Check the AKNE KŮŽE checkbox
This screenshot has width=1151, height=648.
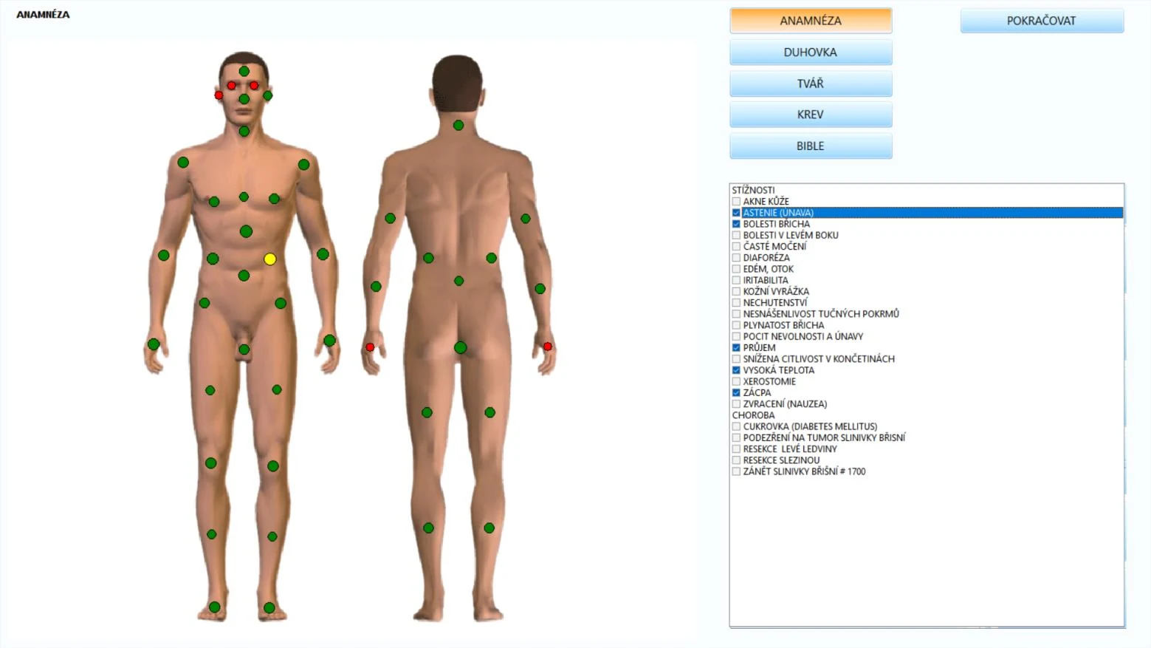click(x=736, y=201)
